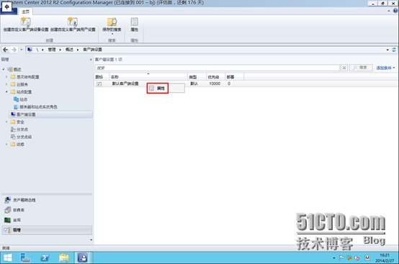Expand the Hierarchy Configuration (层次结构配置) folder
The image size is (399, 264).
click(x=6, y=77)
